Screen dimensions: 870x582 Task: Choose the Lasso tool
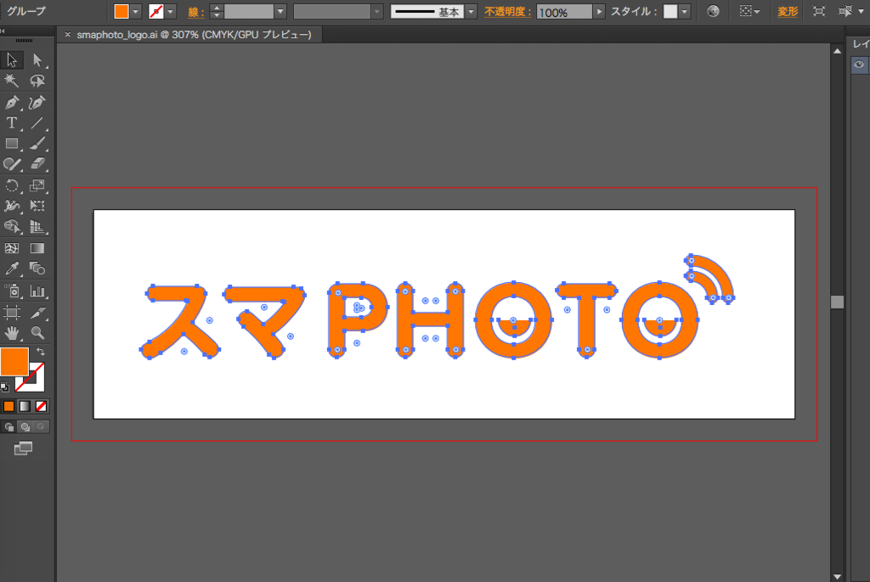pos(37,81)
